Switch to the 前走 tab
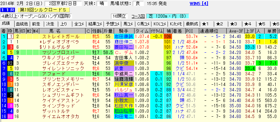This screenshot has width=280, height=122. (x=36, y=24)
